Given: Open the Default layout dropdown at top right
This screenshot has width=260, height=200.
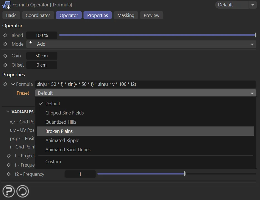Looking at the screenshot, I should [236, 5].
